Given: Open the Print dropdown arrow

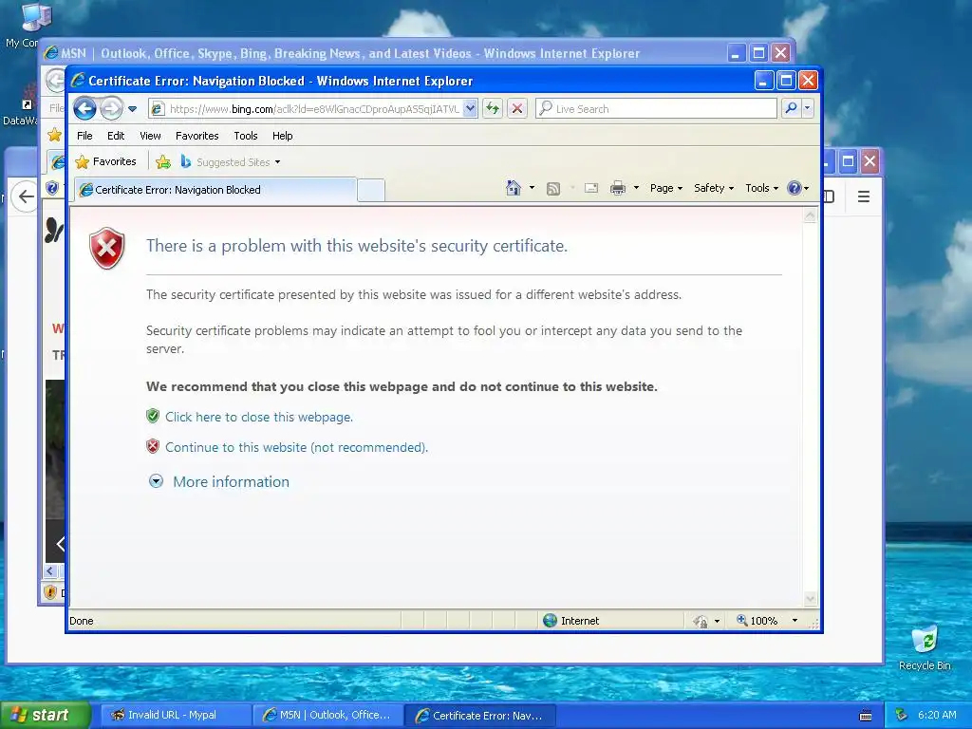Looking at the screenshot, I should pyautogui.click(x=636, y=188).
